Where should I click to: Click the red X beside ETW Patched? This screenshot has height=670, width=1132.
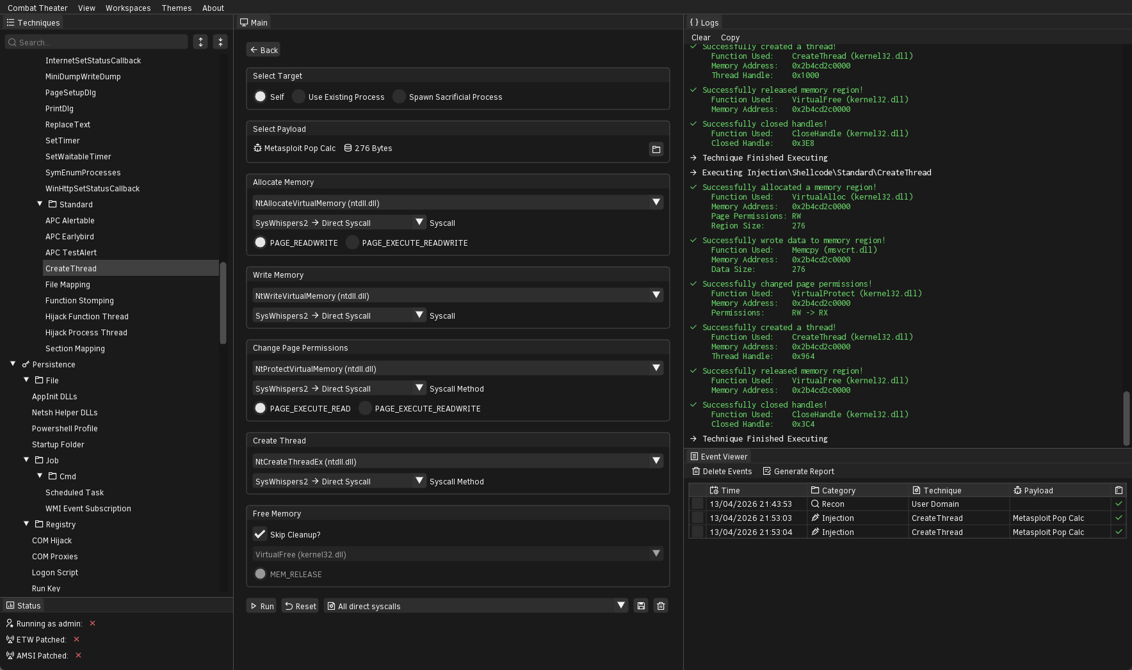coord(76,639)
